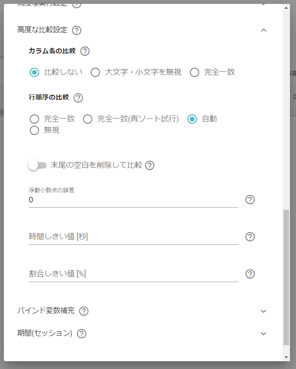Open help icon next to 行順序の比較
Image resolution: width=296 pixels, height=369 pixels.
pyautogui.click(x=78, y=98)
